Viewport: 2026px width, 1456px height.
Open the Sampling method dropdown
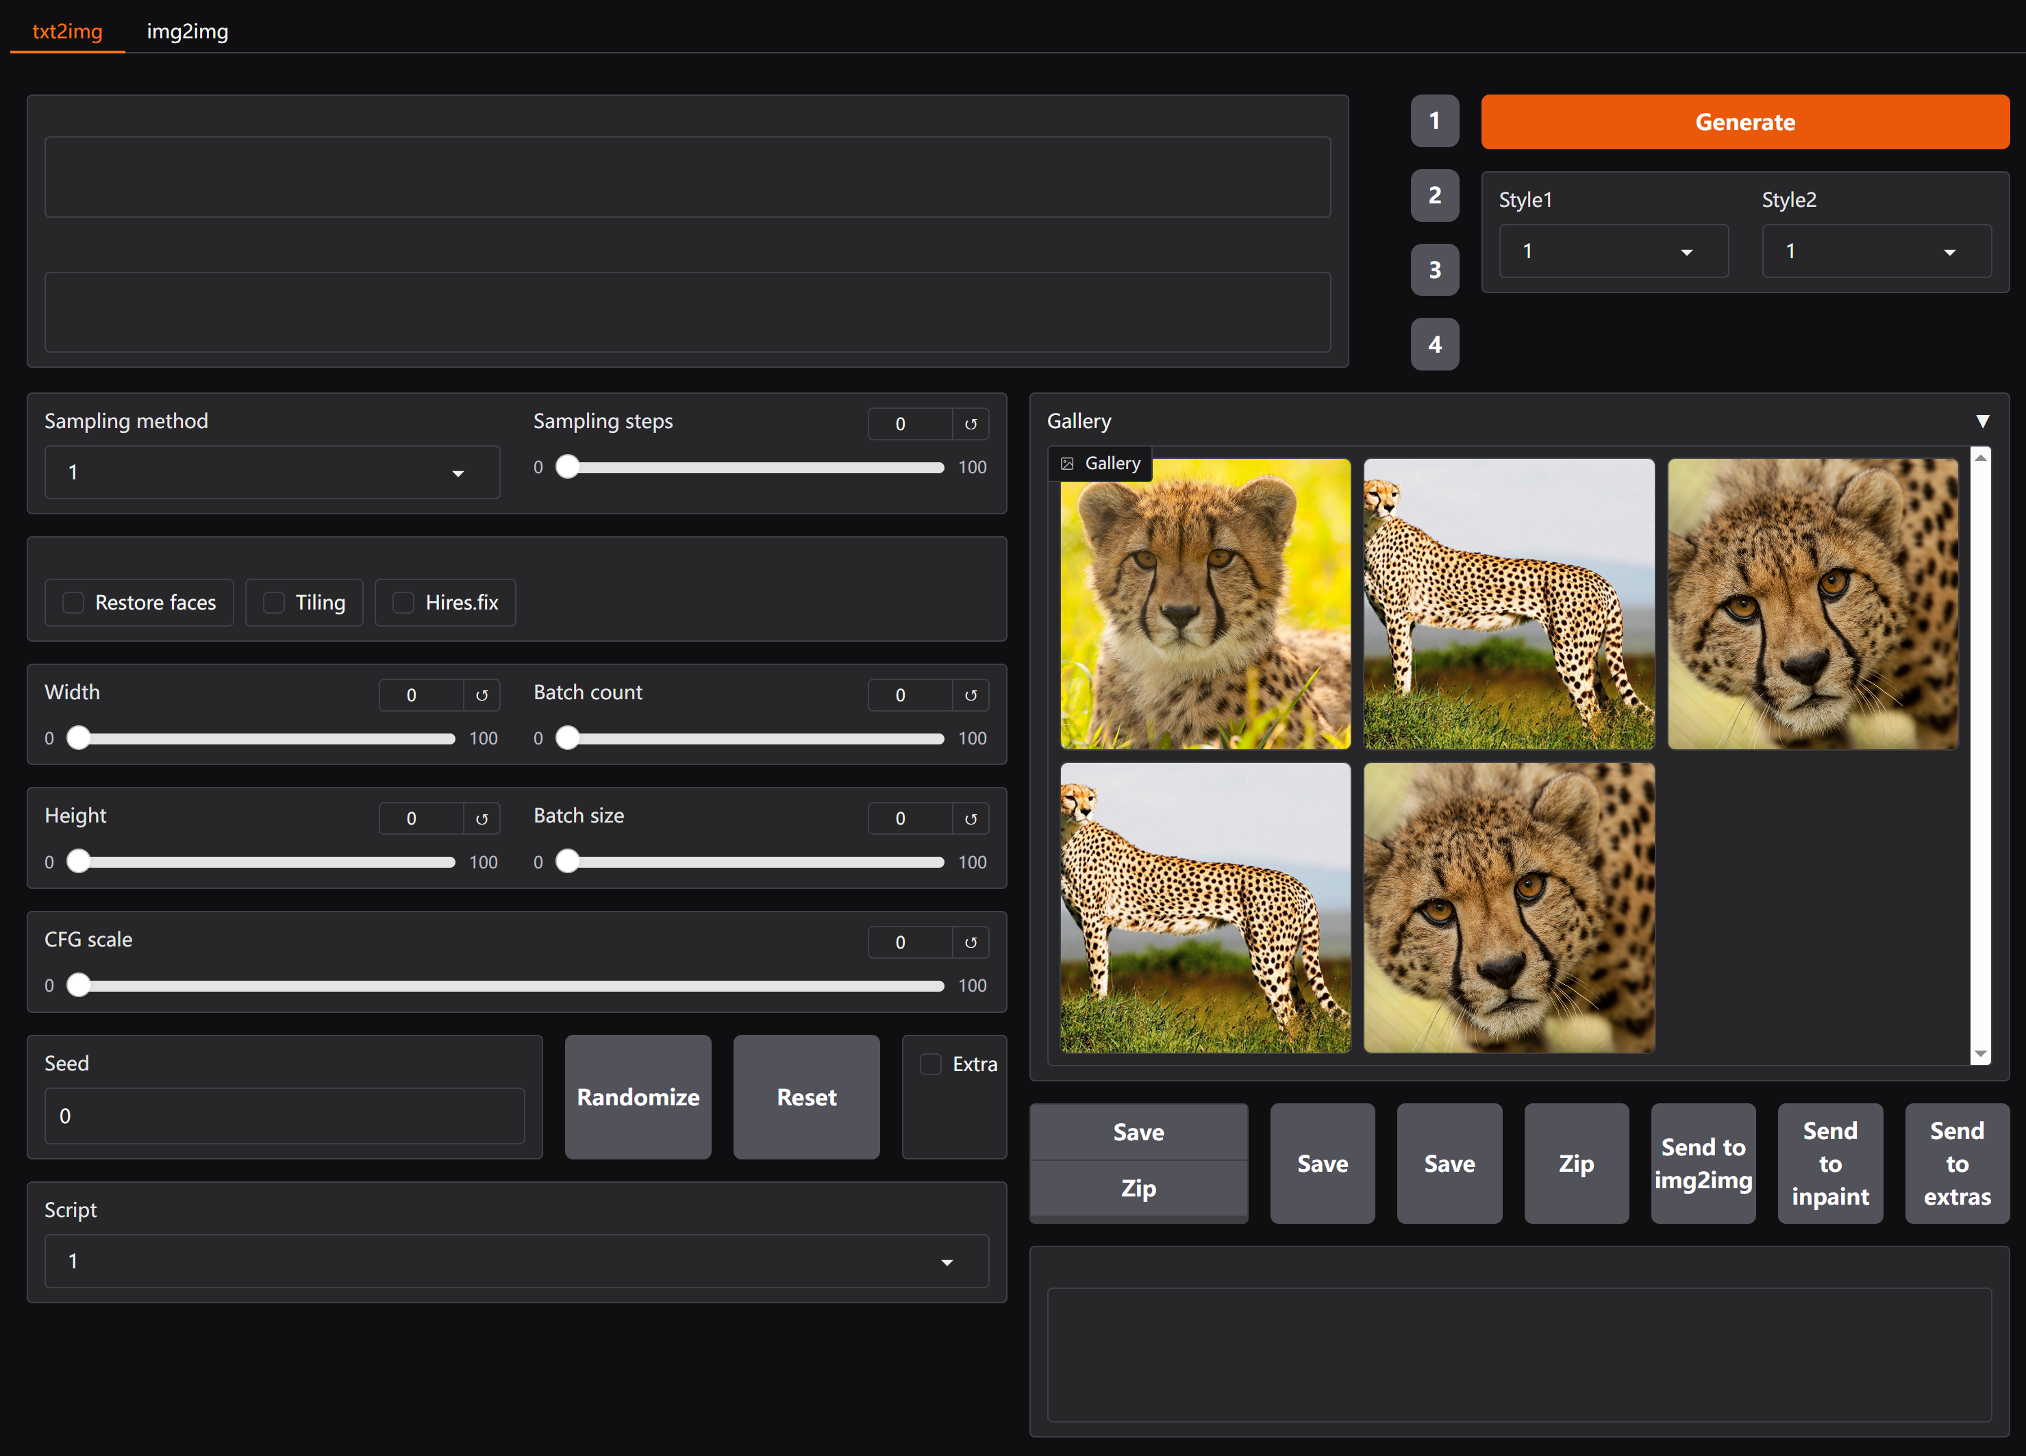click(x=271, y=472)
